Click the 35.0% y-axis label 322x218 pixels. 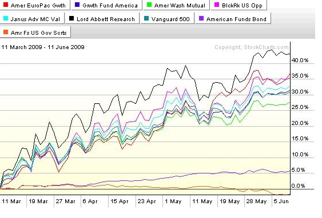point(300,75)
